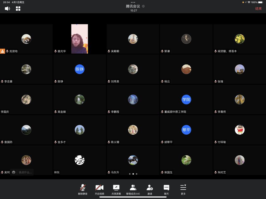Select 陈铮's blue avatar tile
The height and width of the screenshot is (199, 266).
(x=79, y=69)
